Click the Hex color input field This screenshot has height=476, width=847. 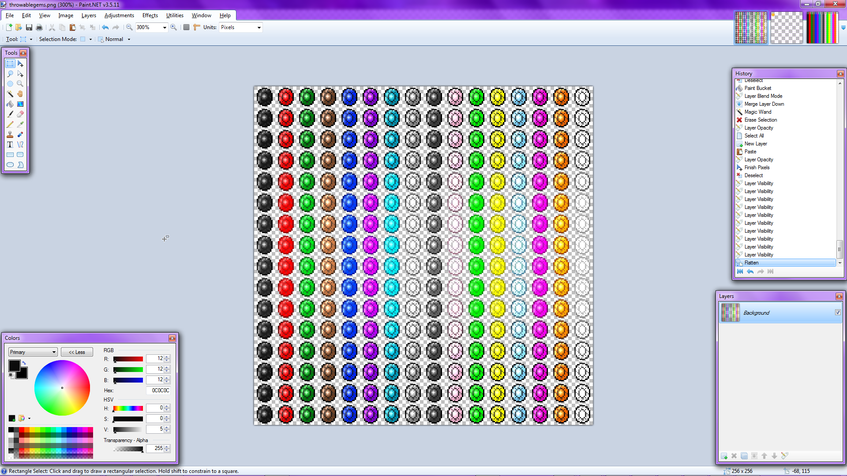click(x=159, y=390)
